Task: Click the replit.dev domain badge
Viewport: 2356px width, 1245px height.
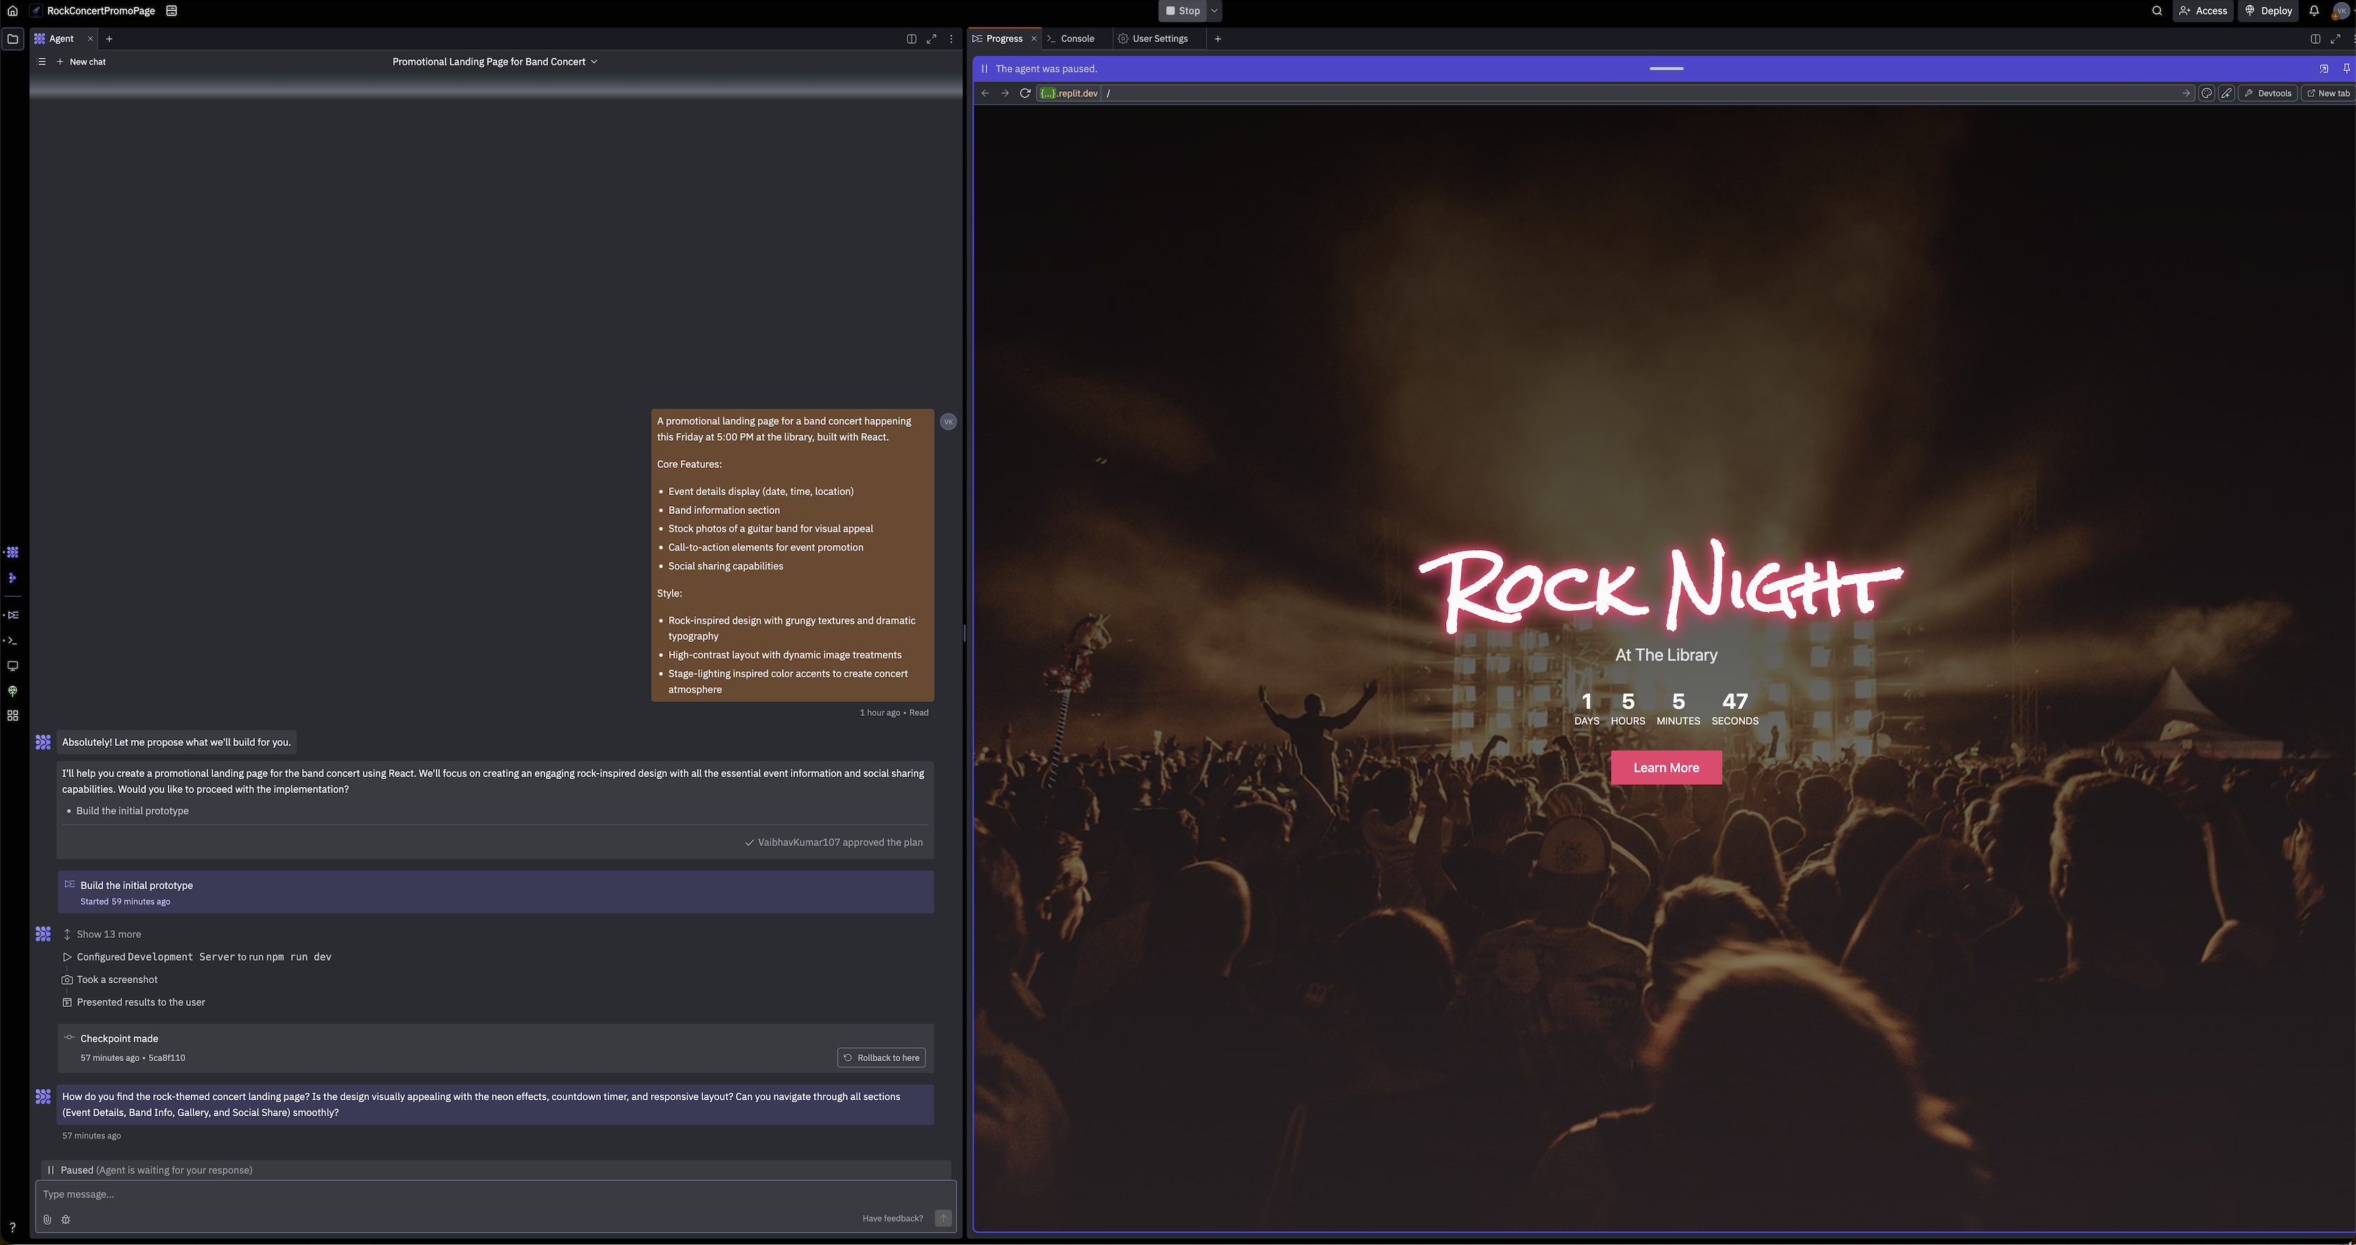Action: pos(1069,93)
